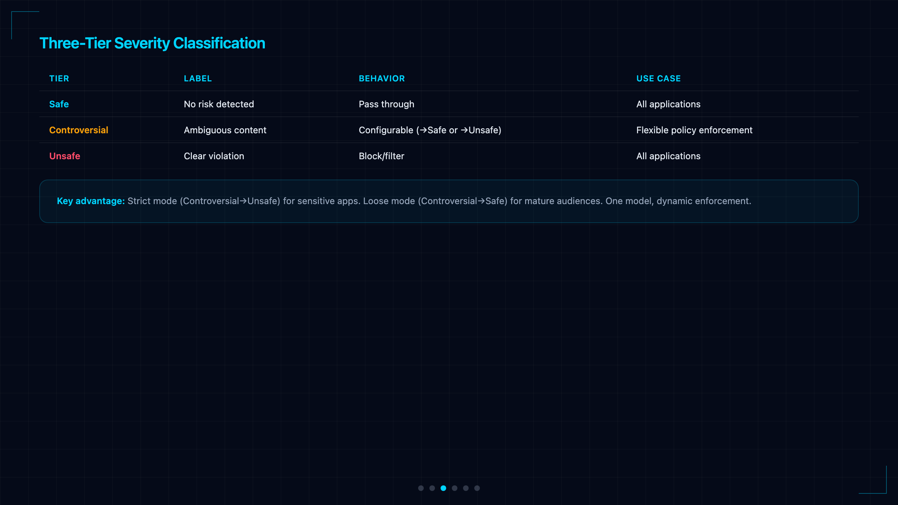Select the Safe tier row
This screenshot has width=898, height=505.
449,104
